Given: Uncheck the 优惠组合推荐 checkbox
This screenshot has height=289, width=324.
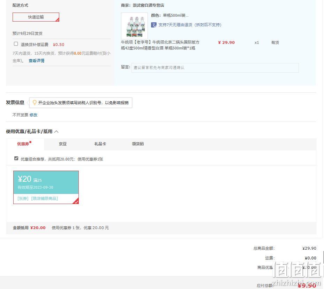Looking at the screenshot, I should point(16,158).
